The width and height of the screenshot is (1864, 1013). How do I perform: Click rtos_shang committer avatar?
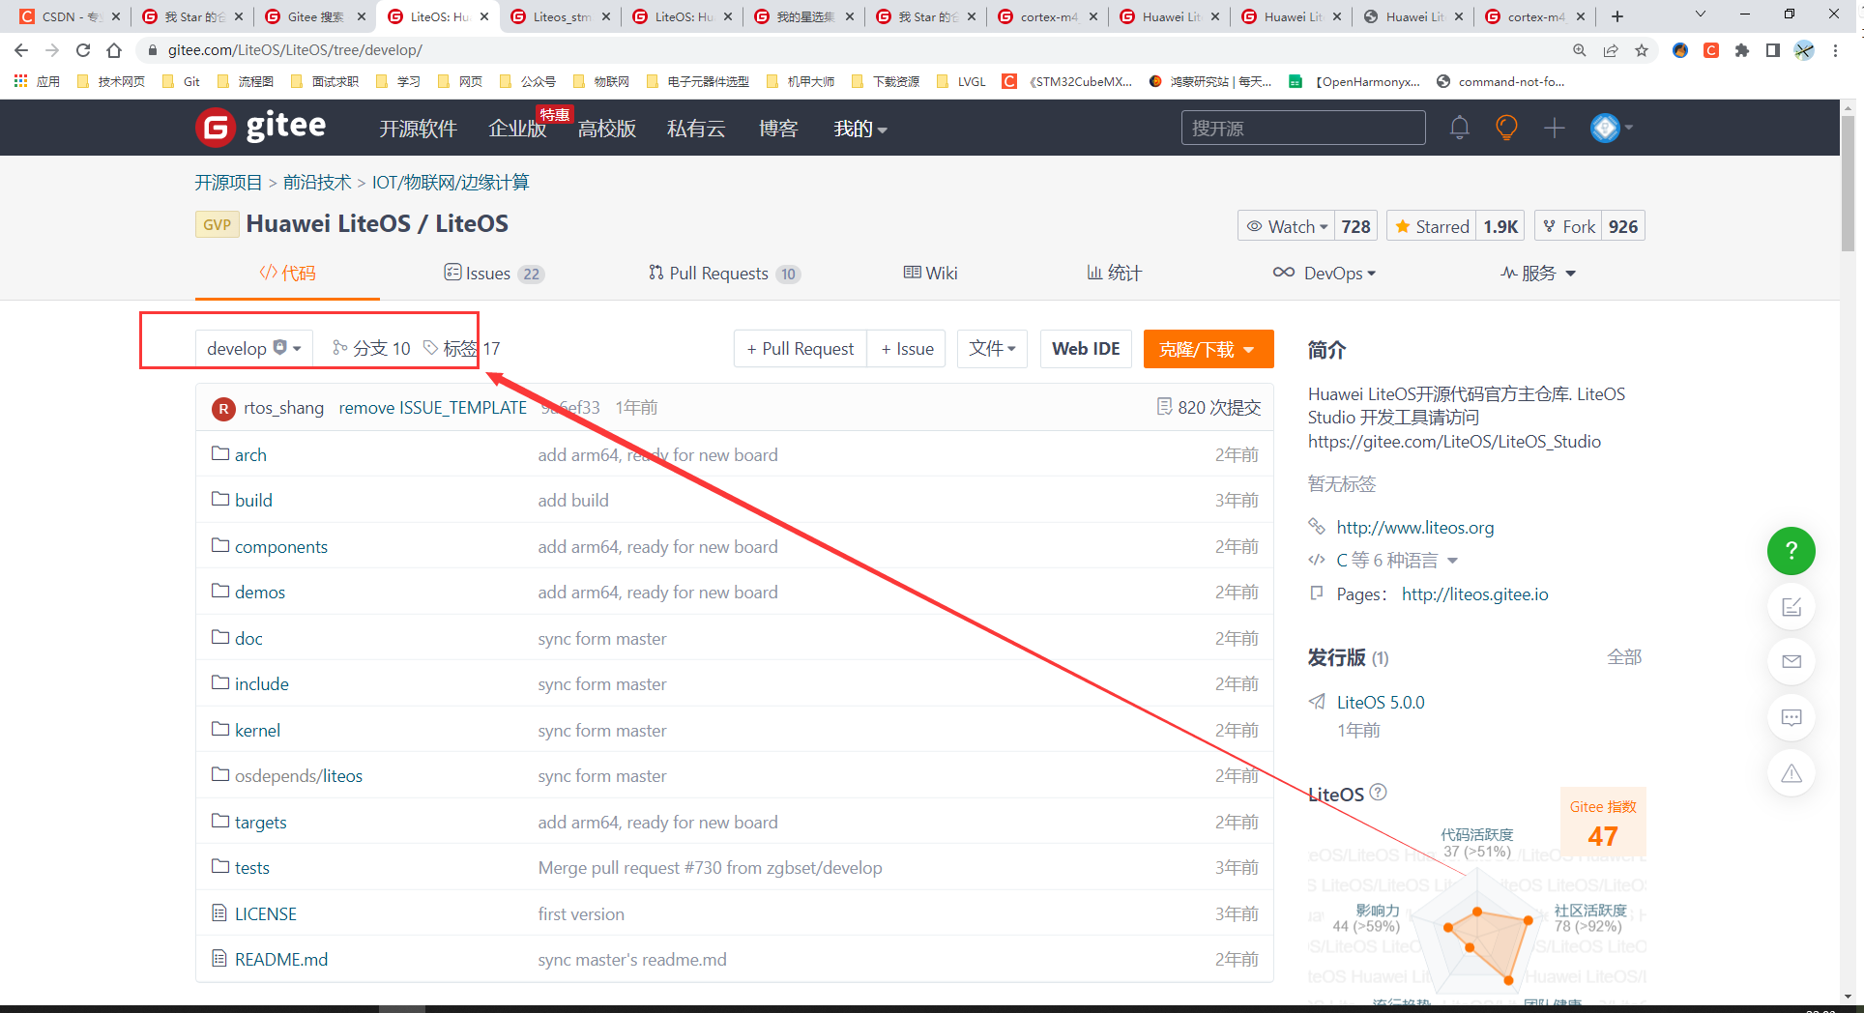click(223, 408)
